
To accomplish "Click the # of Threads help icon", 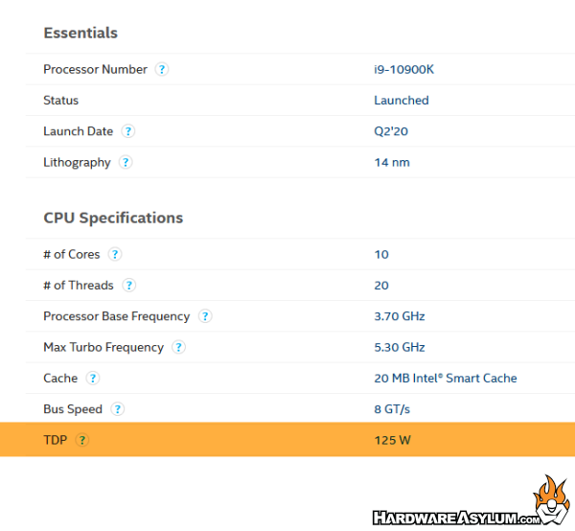I will pos(128,285).
